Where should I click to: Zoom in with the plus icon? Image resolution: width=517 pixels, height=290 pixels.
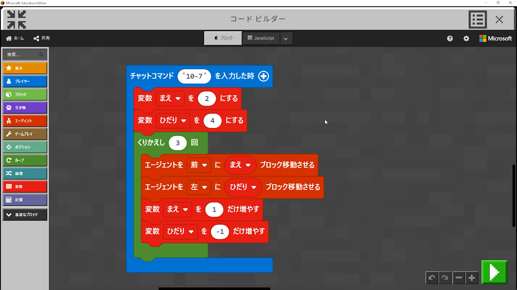tap(471, 278)
